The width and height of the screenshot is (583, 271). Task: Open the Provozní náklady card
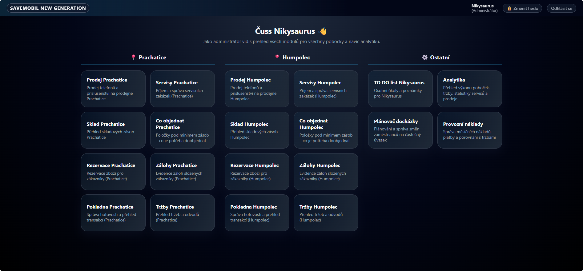tap(469, 130)
